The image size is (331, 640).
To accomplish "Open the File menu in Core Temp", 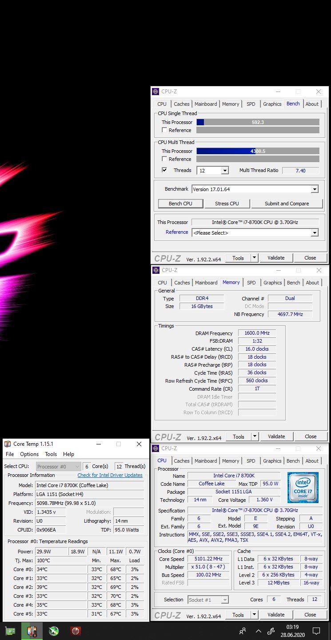I will (10, 454).
